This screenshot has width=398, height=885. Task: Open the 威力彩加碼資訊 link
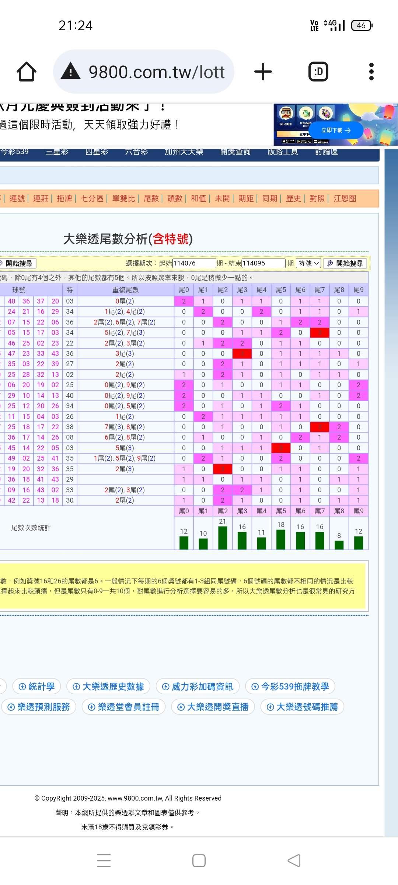198,687
